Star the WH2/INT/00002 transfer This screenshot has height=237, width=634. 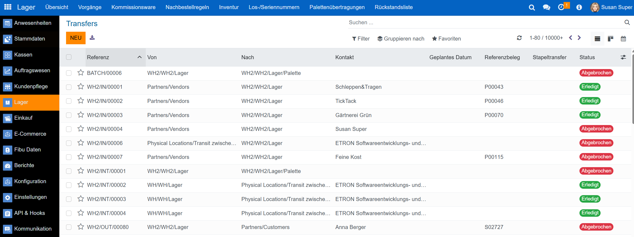pyautogui.click(x=81, y=184)
